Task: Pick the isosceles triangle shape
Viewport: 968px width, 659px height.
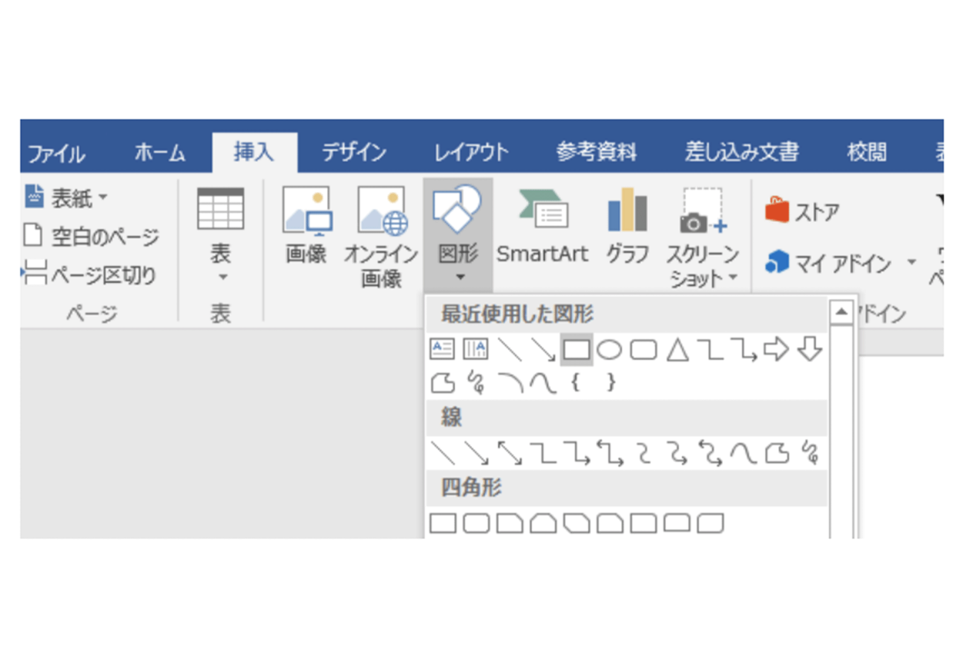Action: click(x=677, y=350)
